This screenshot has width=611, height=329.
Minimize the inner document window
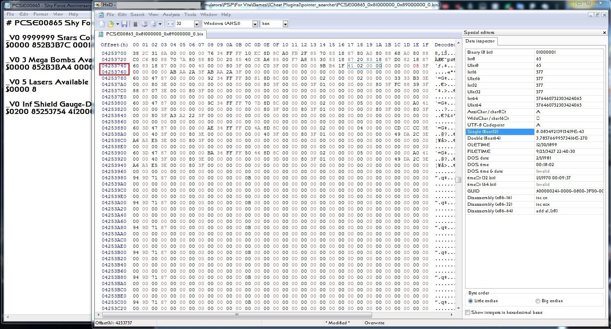[591, 15]
